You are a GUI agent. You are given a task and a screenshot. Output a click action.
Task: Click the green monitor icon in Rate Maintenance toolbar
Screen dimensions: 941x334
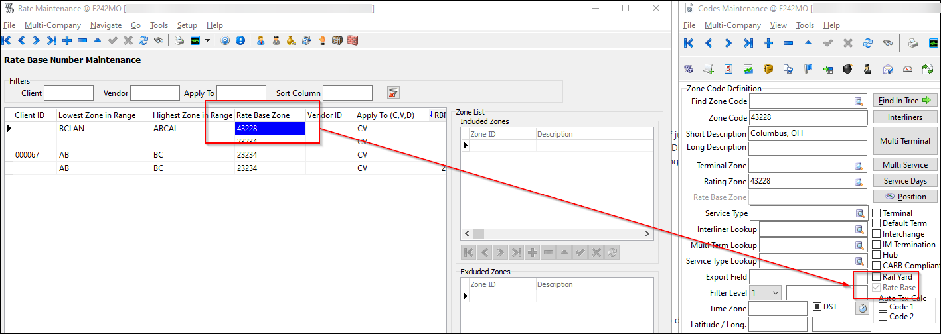[195, 40]
